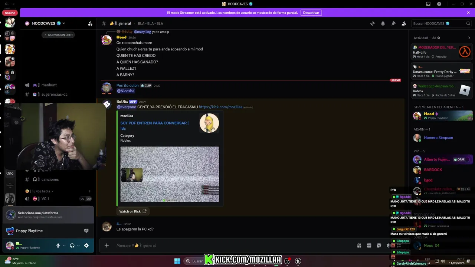Select Nous_04 in member list
The height and width of the screenshot is (267, 475).
click(x=442, y=245)
